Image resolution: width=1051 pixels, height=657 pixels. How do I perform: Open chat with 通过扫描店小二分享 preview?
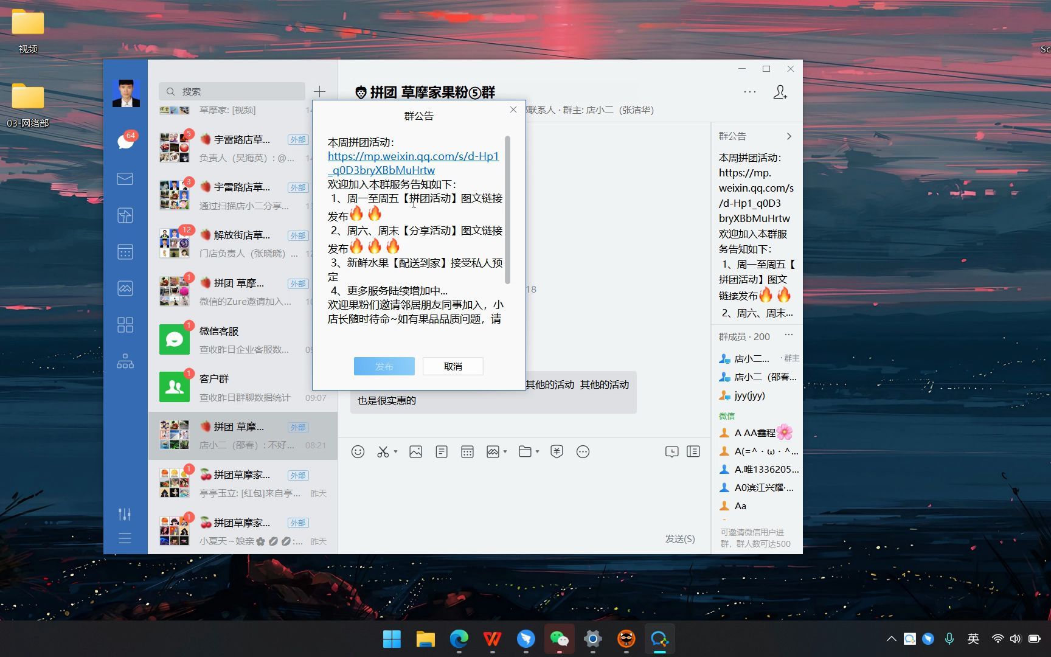coord(243,196)
